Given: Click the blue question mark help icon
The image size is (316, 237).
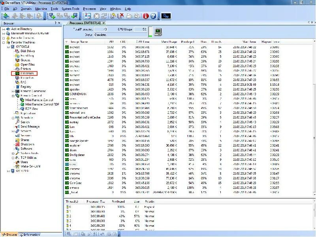Looking at the screenshot, I should click(x=153, y=16).
